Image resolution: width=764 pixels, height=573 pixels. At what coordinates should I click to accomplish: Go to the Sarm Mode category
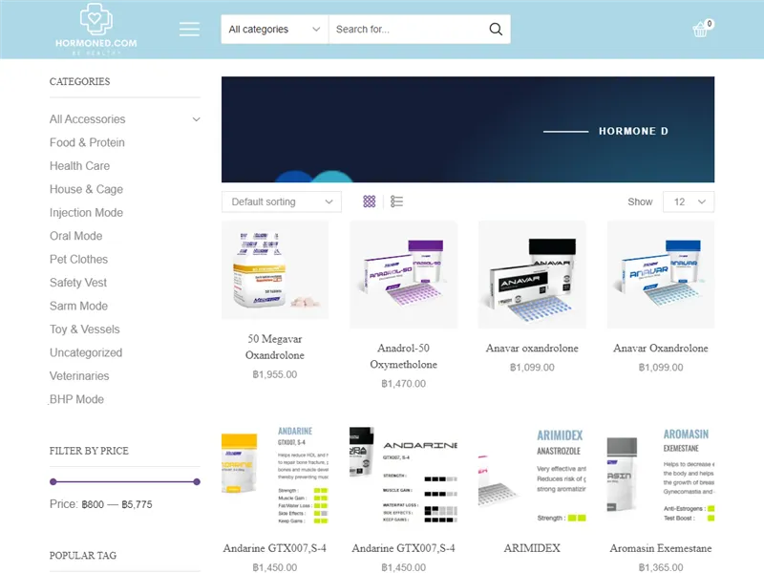(78, 306)
